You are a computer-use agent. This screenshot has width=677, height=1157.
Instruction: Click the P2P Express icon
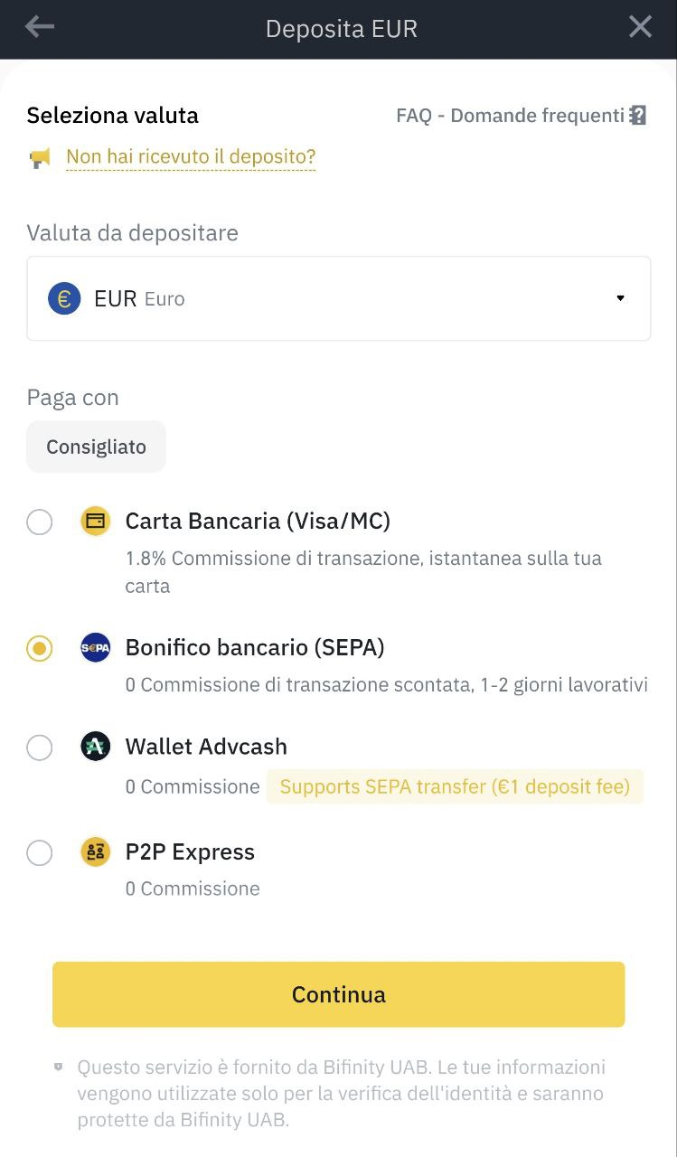click(x=95, y=852)
